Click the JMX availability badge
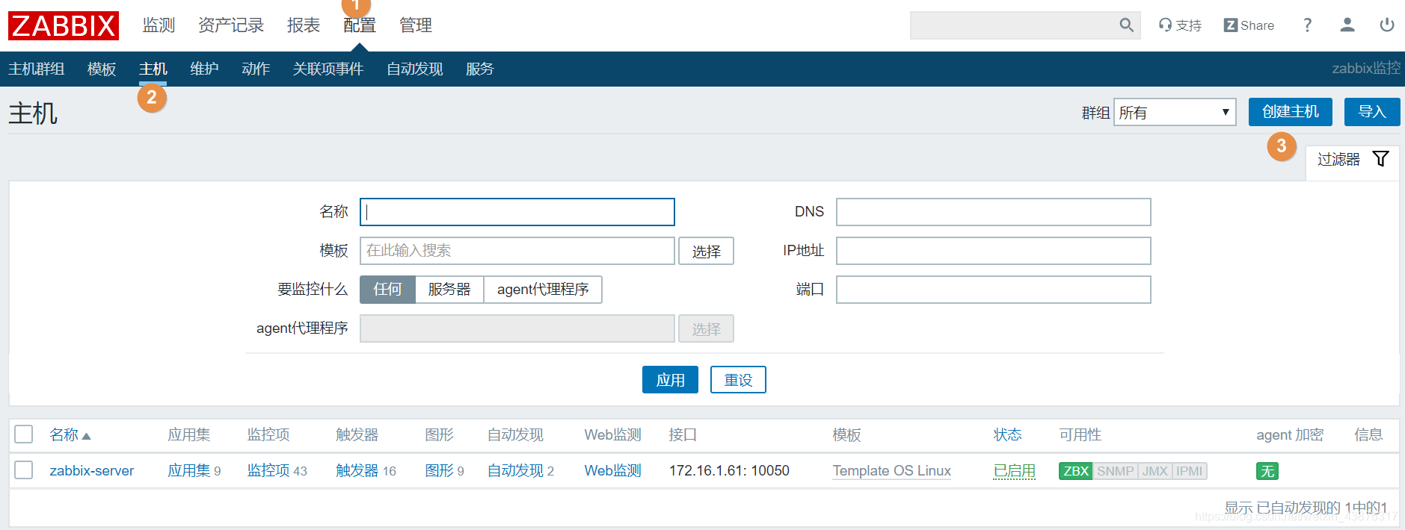 (x=1155, y=471)
